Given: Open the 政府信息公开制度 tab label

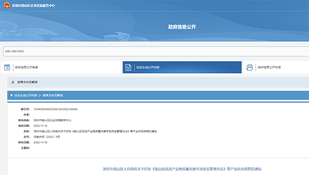Looking at the screenshot, I should (x=27, y=67).
